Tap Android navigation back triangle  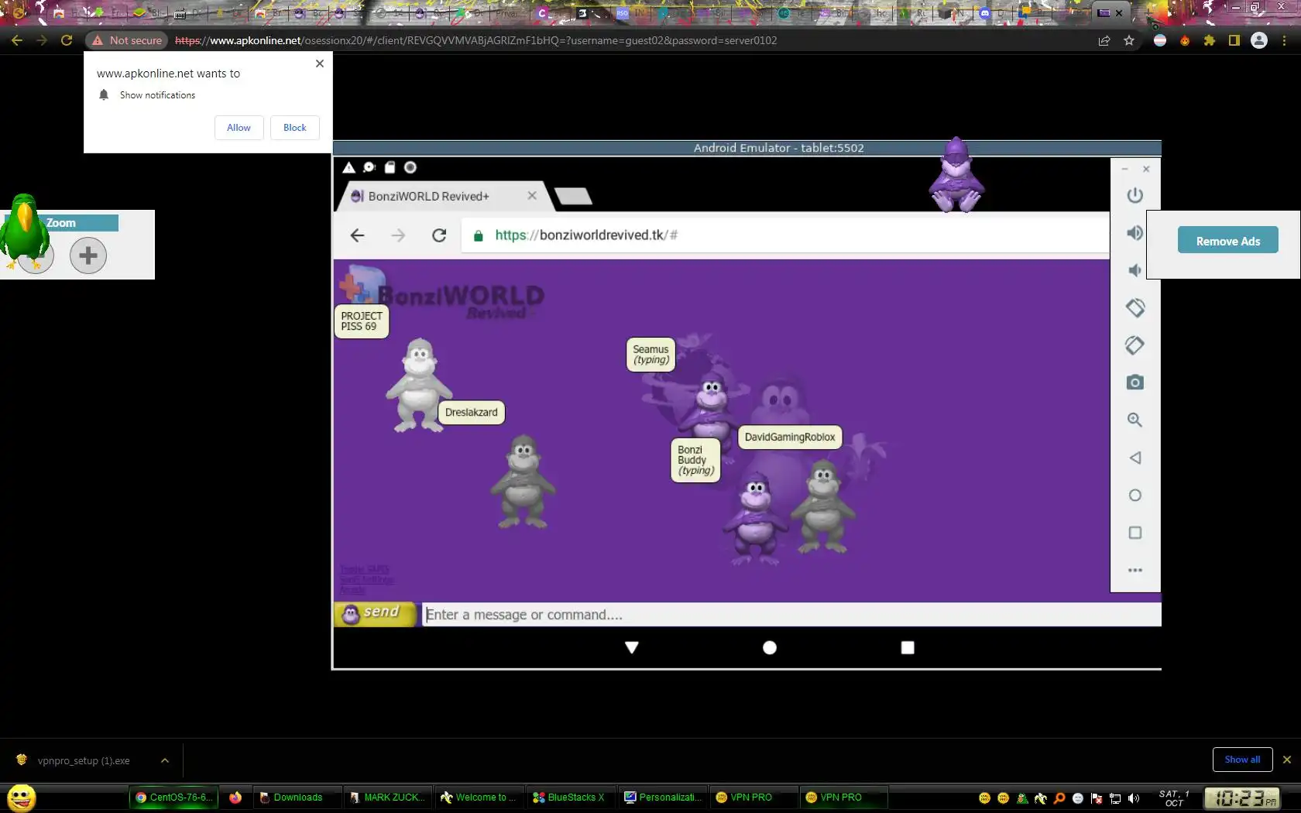point(632,647)
